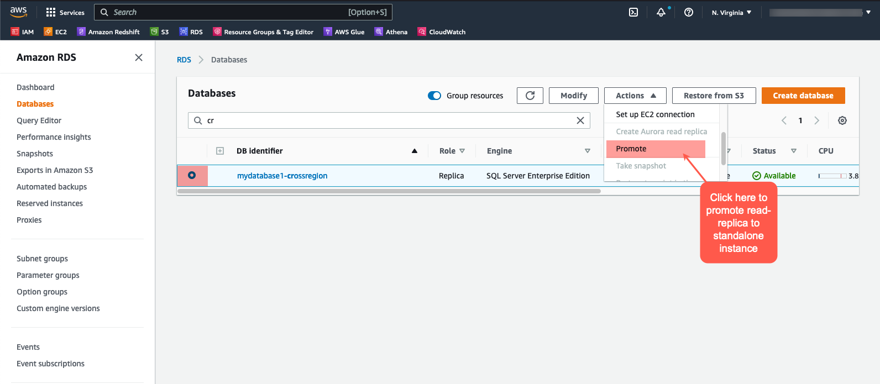Click the horizontal table scrollbar
The width and height of the screenshot is (880, 384).
click(x=389, y=191)
